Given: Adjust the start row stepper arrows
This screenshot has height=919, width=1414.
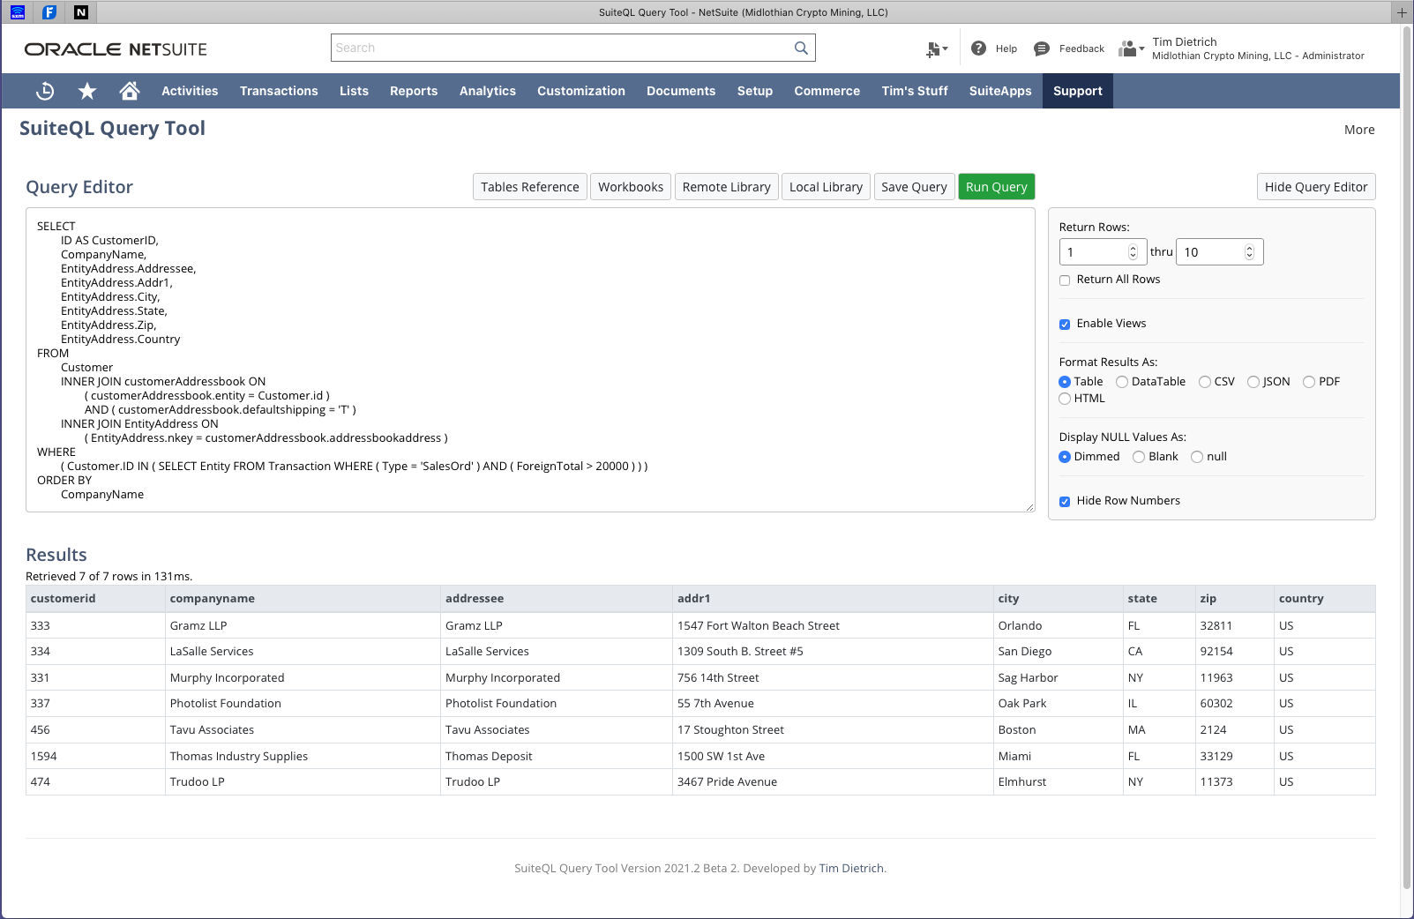Looking at the screenshot, I should pyautogui.click(x=1133, y=252).
